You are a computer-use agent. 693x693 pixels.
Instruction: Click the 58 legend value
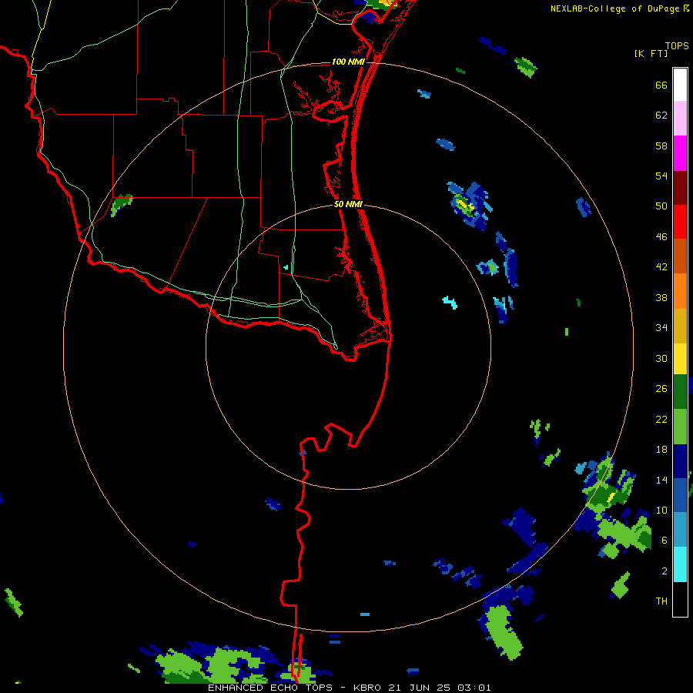[x=661, y=146]
